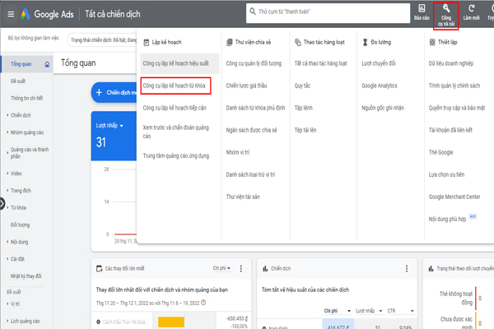Open Lượt chuyển đổi under Đo lường

(x=379, y=63)
